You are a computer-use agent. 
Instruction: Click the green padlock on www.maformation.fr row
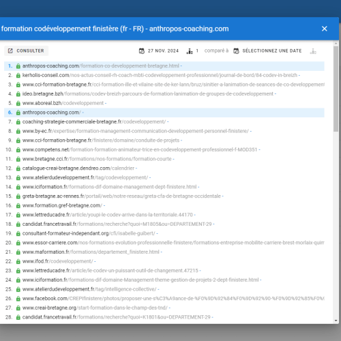tap(18, 252)
